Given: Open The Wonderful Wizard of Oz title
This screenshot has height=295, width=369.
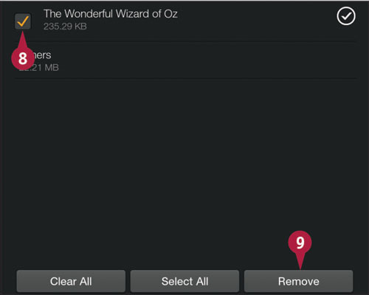Looking at the screenshot, I should (x=111, y=14).
